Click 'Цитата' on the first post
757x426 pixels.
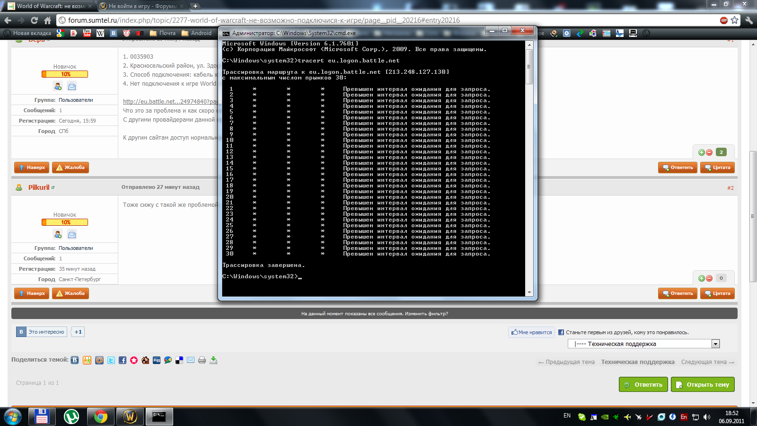pos(718,168)
